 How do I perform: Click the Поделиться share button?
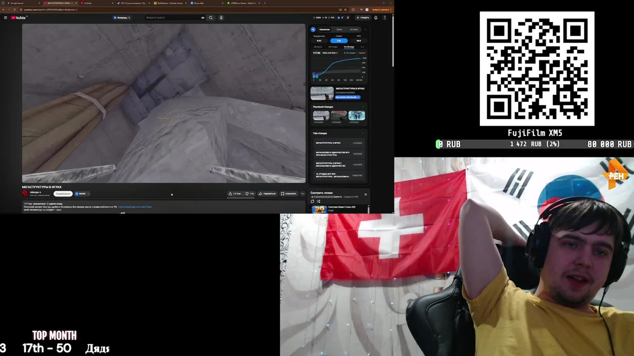(267, 194)
